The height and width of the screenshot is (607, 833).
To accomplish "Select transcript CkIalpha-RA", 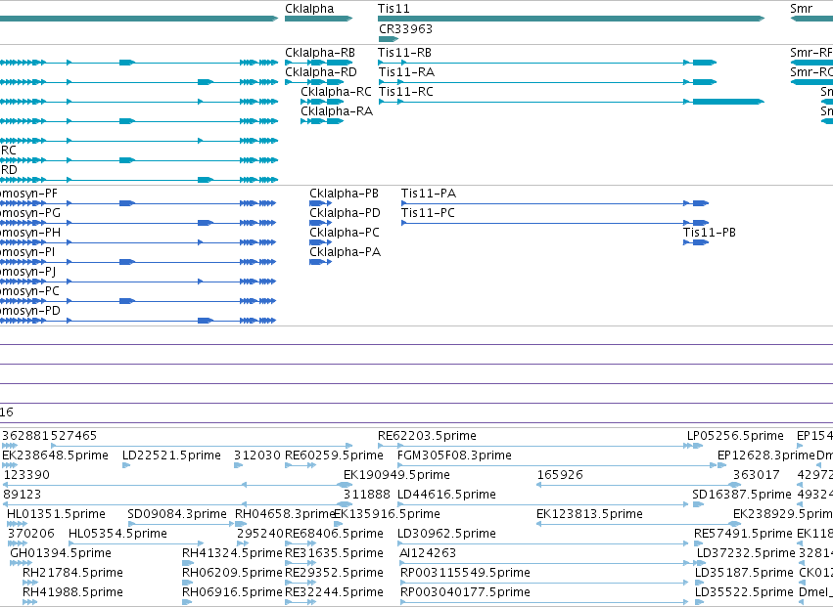I will [x=322, y=121].
